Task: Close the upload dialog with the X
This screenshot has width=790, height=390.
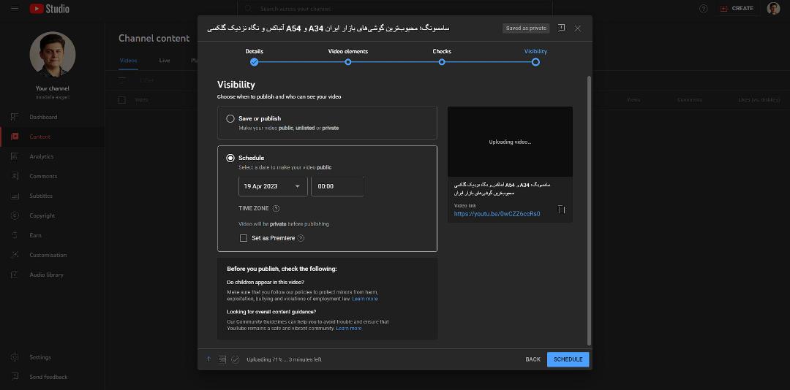Action: [578, 28]
